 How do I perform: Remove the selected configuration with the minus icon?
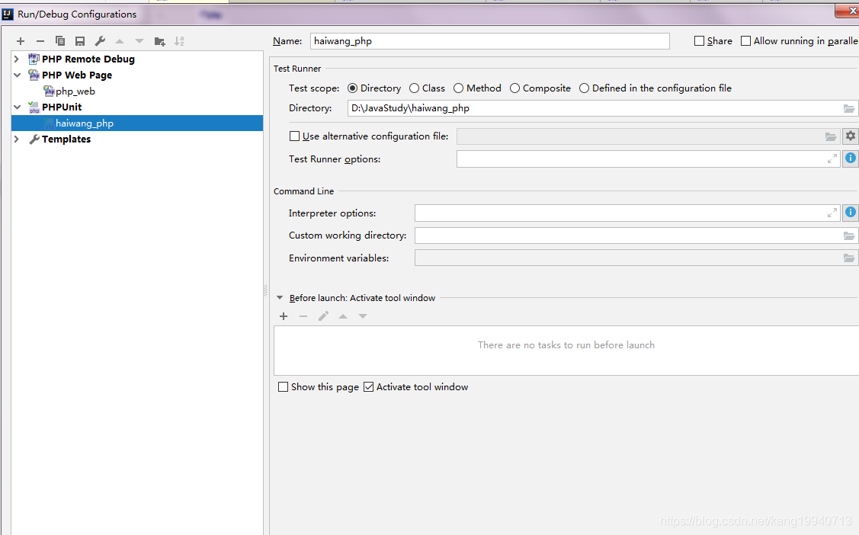click(40, 41)
